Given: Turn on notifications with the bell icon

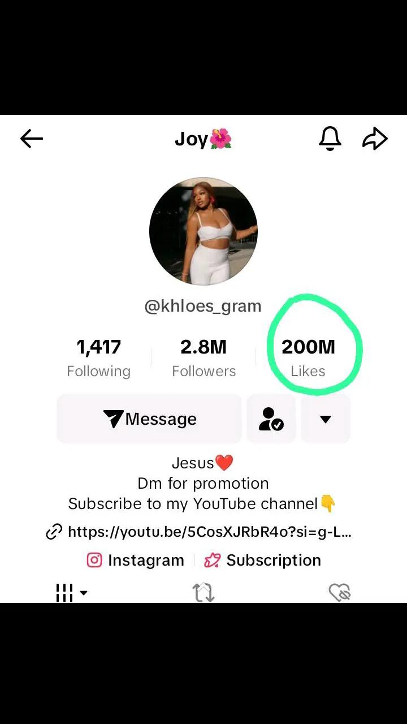Looking at the screenshot, I should (x=330, y=139).
